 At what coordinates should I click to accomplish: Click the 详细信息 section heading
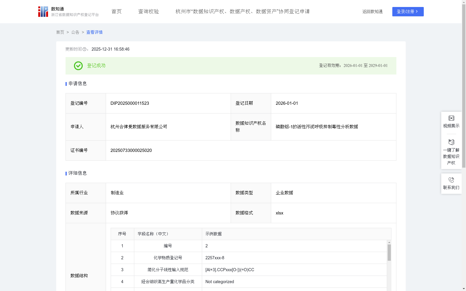coord(78,173)
